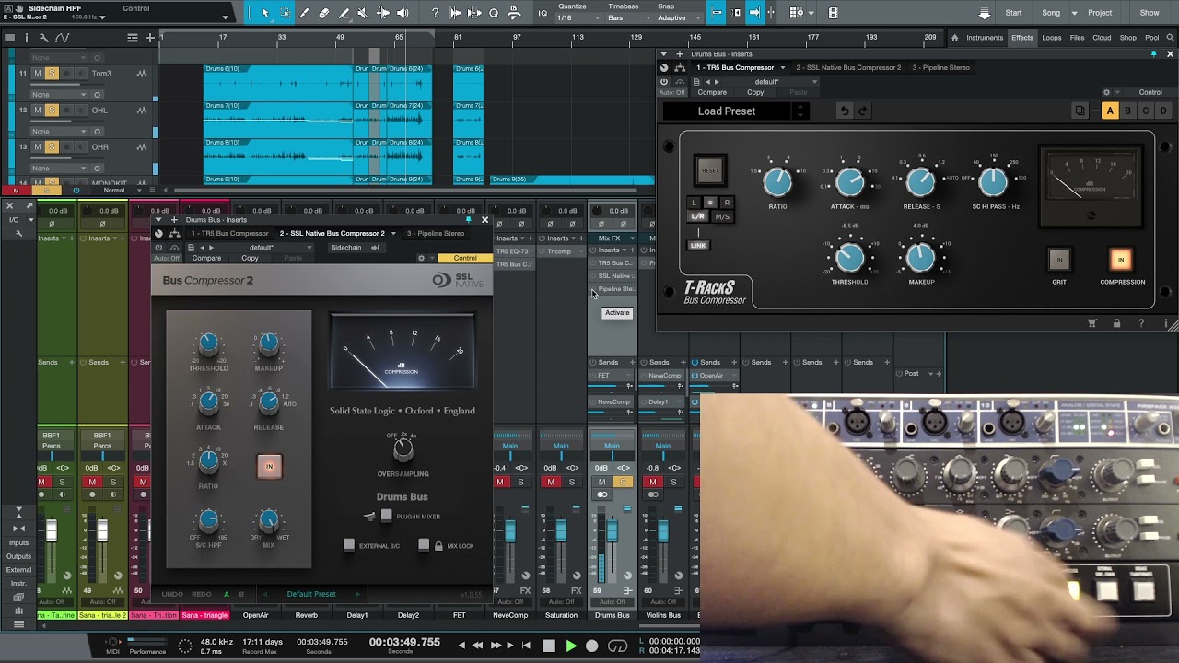Open the Start page button
This screenshot has height=663, width=1179.
(1013, 13)
